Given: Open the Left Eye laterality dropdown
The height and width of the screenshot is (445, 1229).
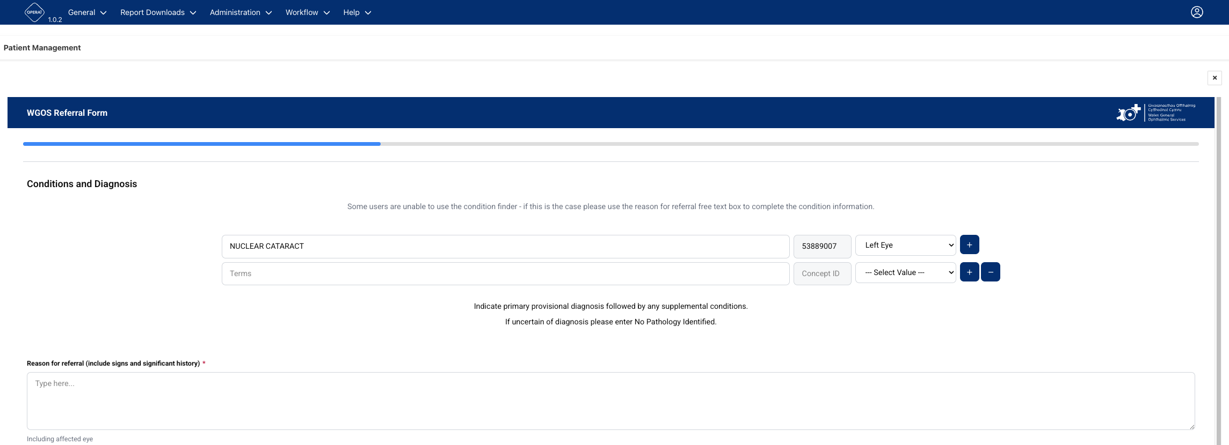Looking at the screenshot, I should tap(905, 245).
